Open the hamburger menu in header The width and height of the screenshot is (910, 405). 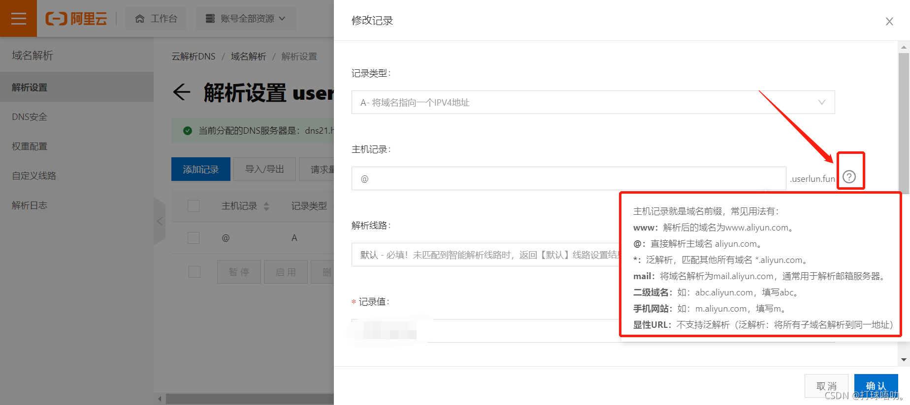pyautogui.click(x=18, y=19)
